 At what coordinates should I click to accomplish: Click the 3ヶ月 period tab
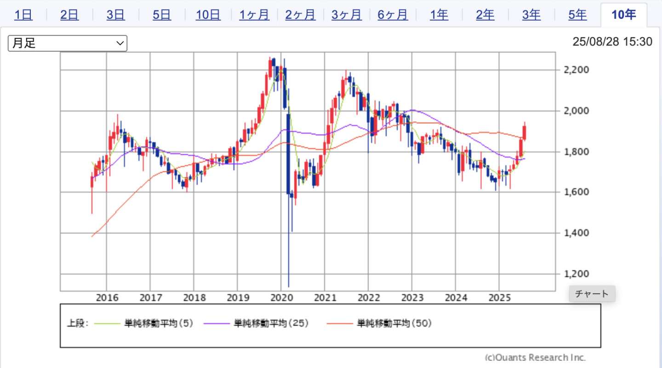pyautogui.click(x=347, y=15)
